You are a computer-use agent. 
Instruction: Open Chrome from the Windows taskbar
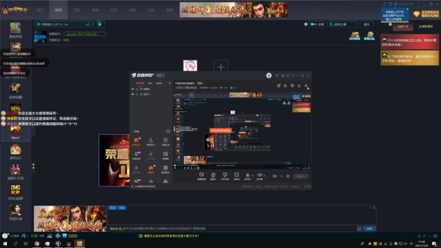point(37,244)
